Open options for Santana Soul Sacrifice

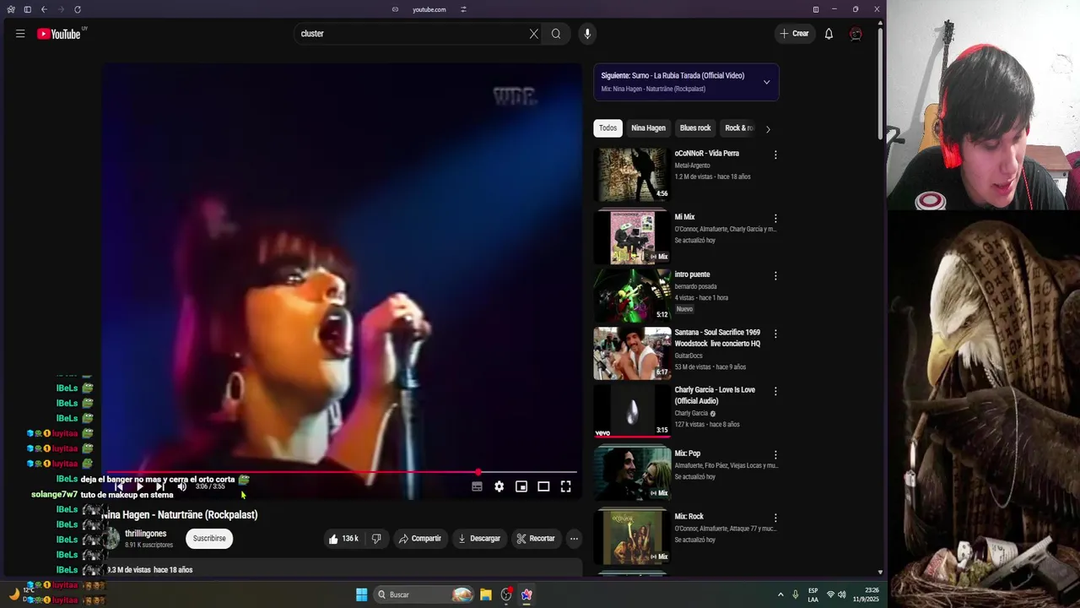tap(775, 334)
